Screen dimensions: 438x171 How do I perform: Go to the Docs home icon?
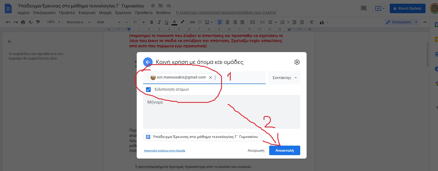click(x=8, y=8)
